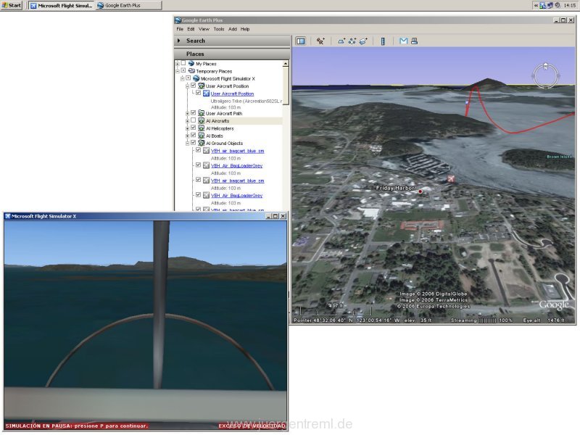Switch to Google Earth Plus taskbar button
The image size is (580, 435).
[x=128, y=6]
